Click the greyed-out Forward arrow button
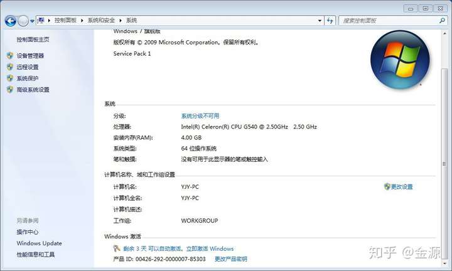The width and height of the screenshot is (452, 271). [x=23, y=21]
